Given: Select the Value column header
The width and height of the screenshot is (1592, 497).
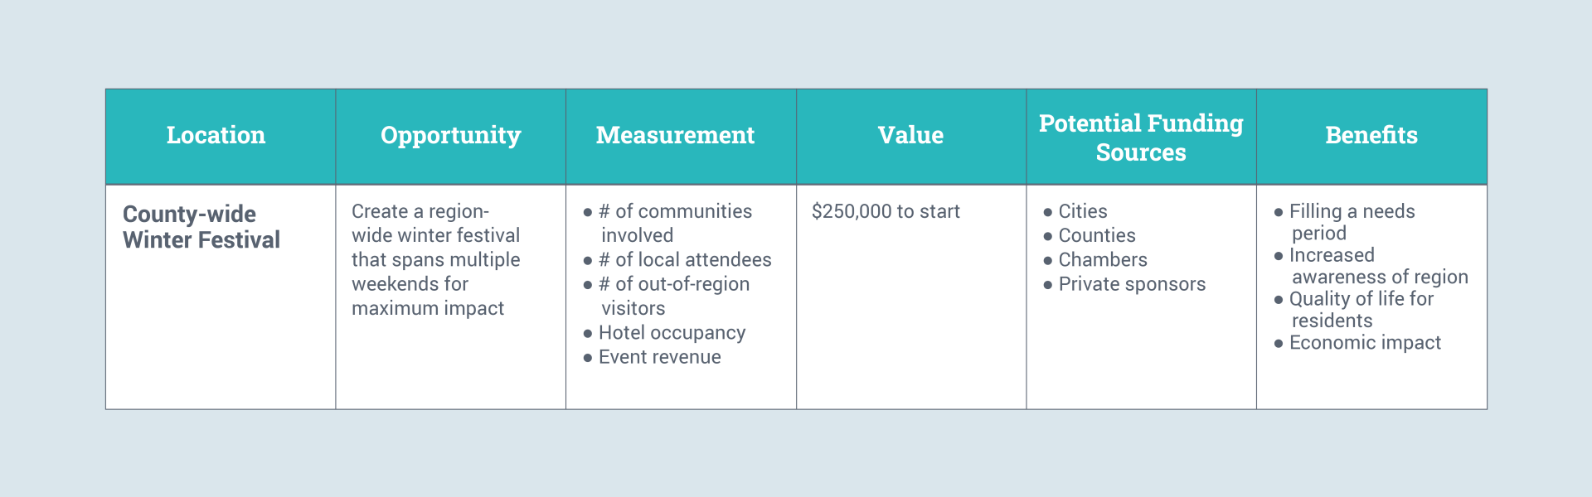Looking at the screenshot, I should pyautogui.click(x=910, y=135).
